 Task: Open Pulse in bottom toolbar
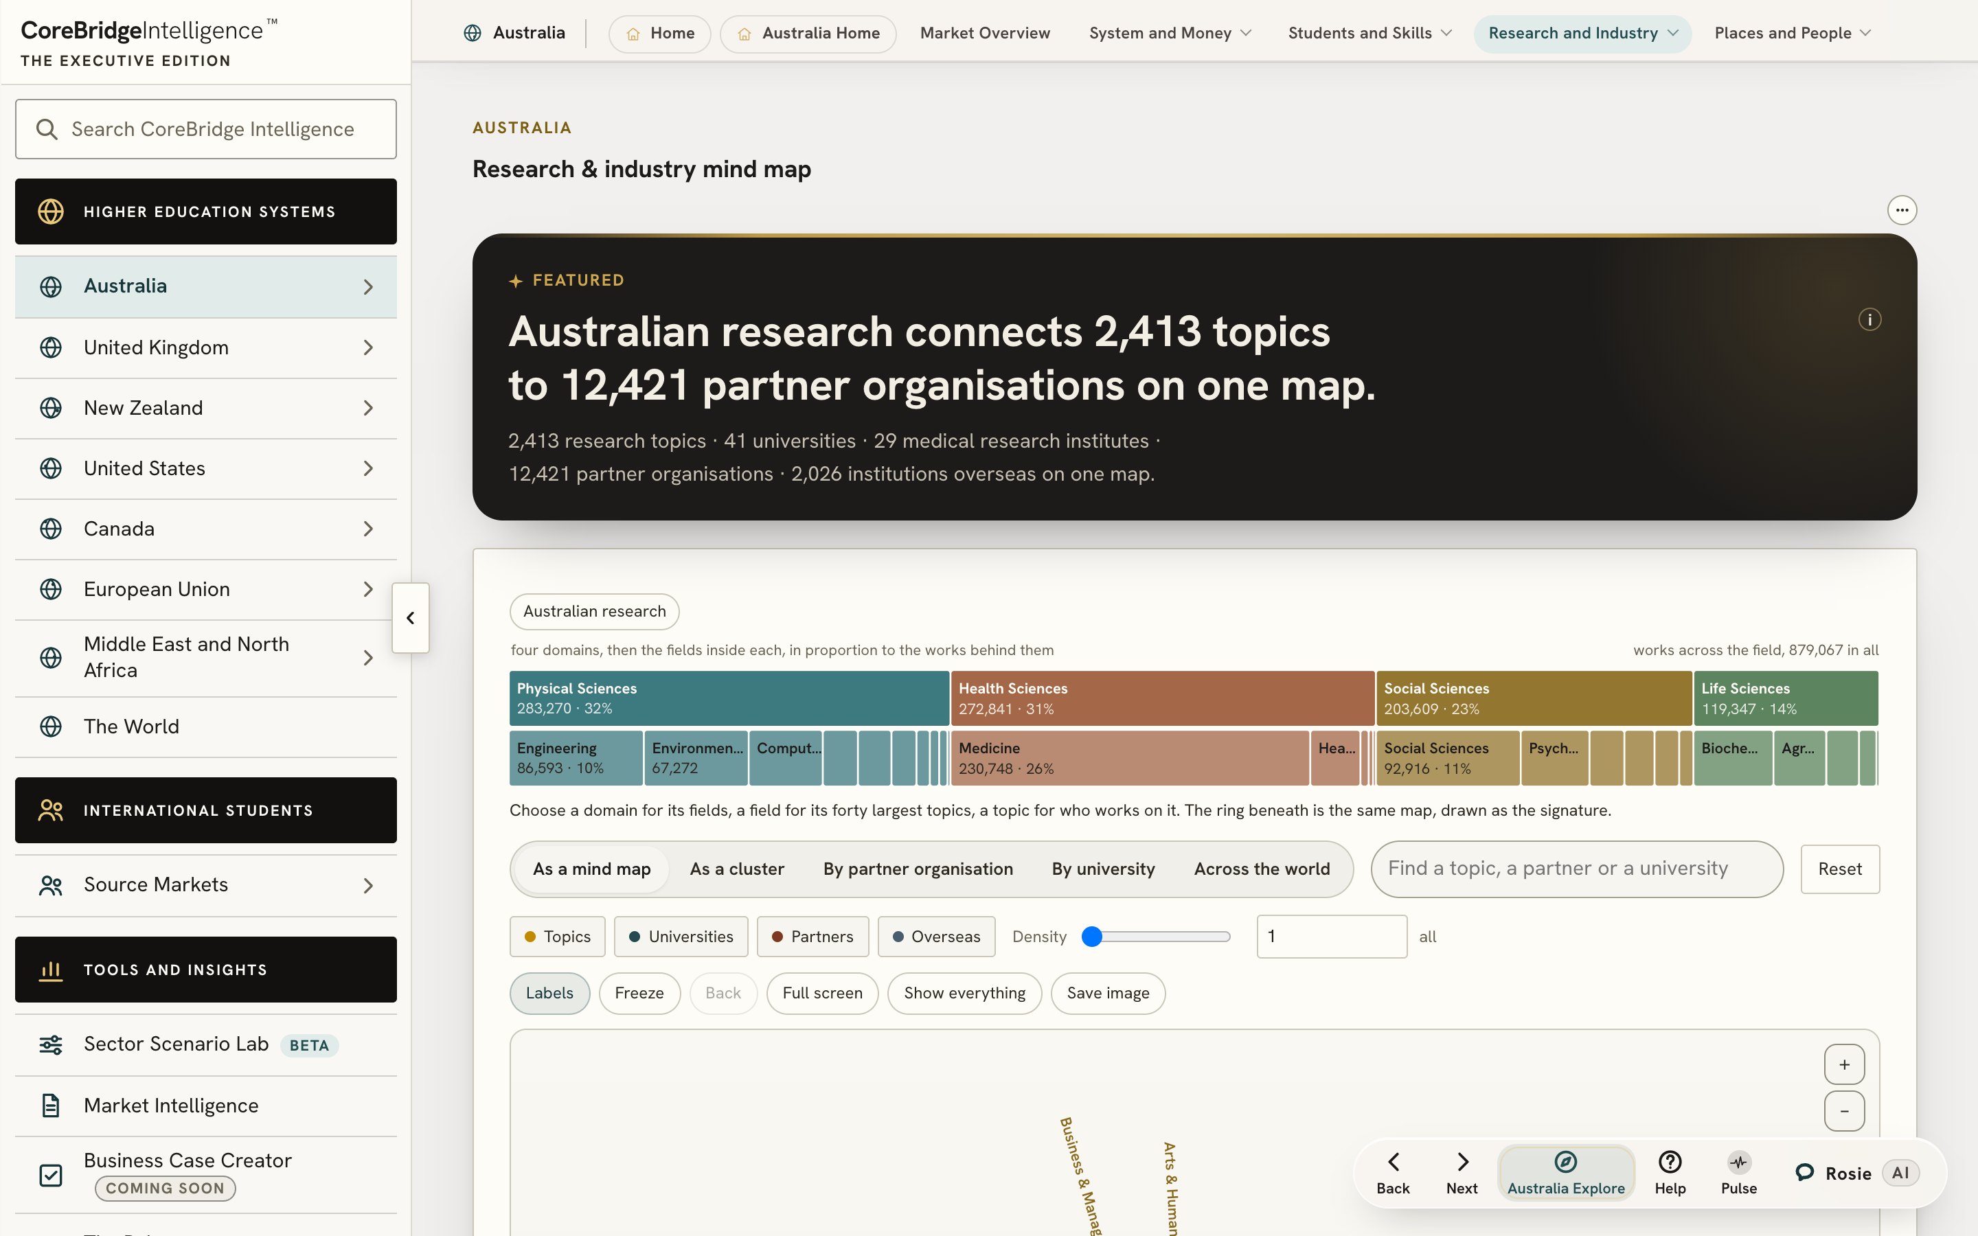pyautogui.click(x=1738, y=1174)
